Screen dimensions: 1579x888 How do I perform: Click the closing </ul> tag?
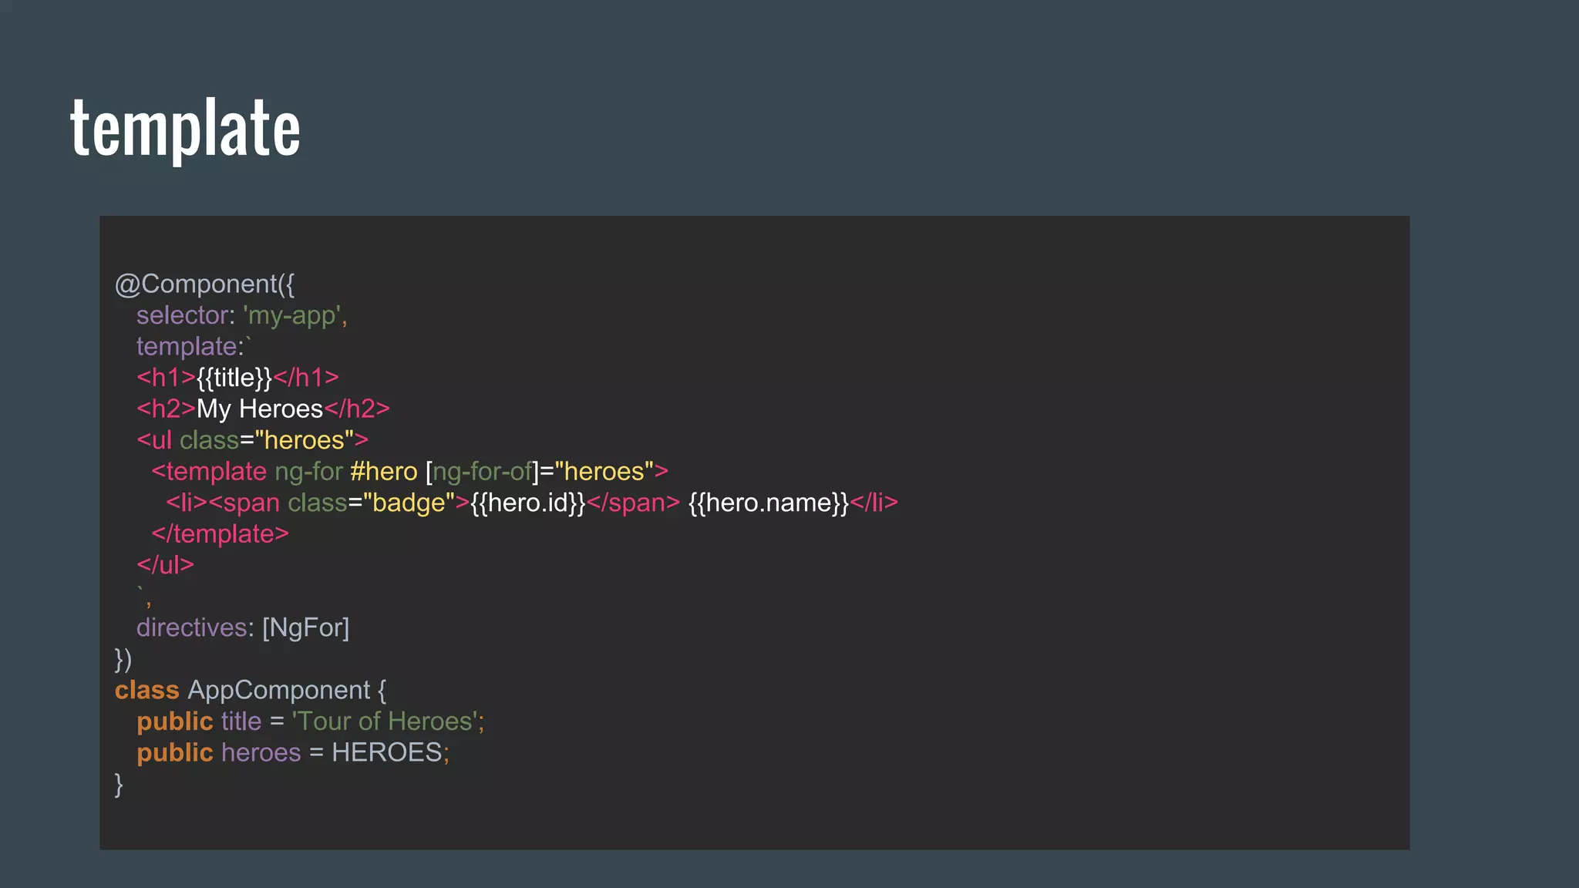[165, 565]
